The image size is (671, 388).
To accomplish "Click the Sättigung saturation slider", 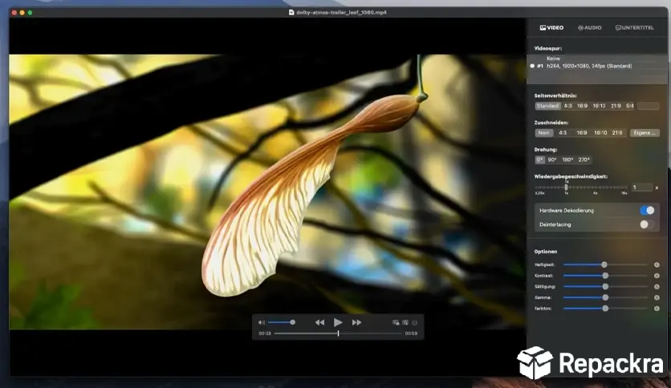I will 605,287.
